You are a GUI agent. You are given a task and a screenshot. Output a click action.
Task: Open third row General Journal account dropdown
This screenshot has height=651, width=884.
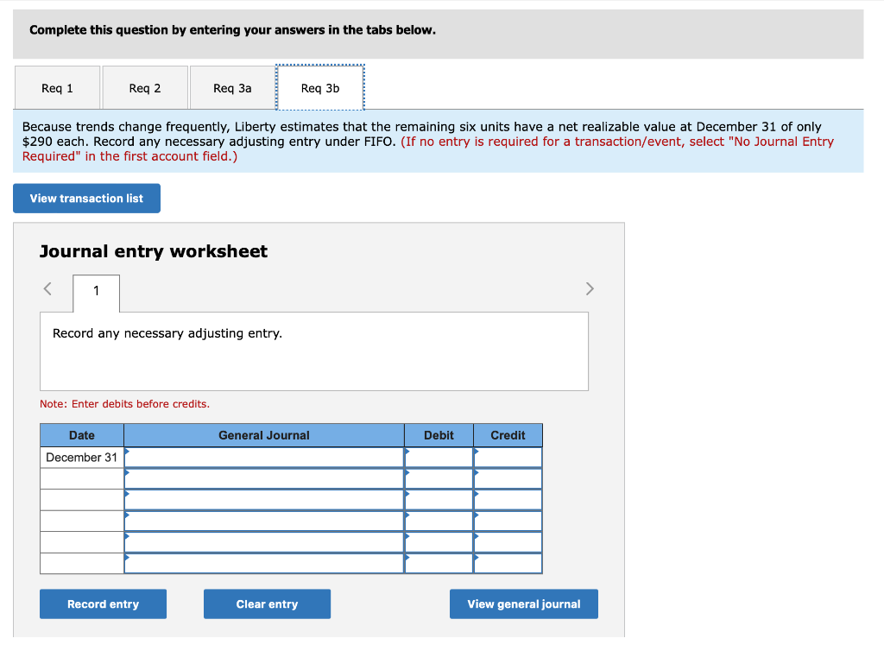(x=264, y=500)
